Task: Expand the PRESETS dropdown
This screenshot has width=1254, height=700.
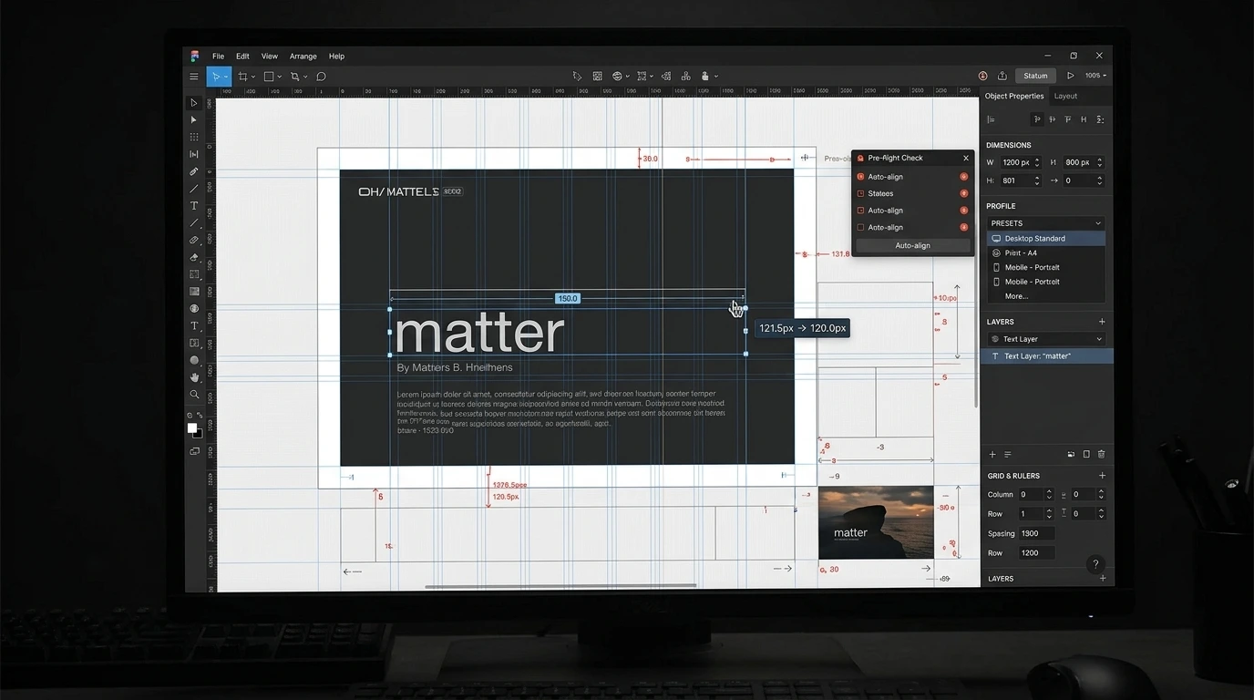Action: point(1046,223)
